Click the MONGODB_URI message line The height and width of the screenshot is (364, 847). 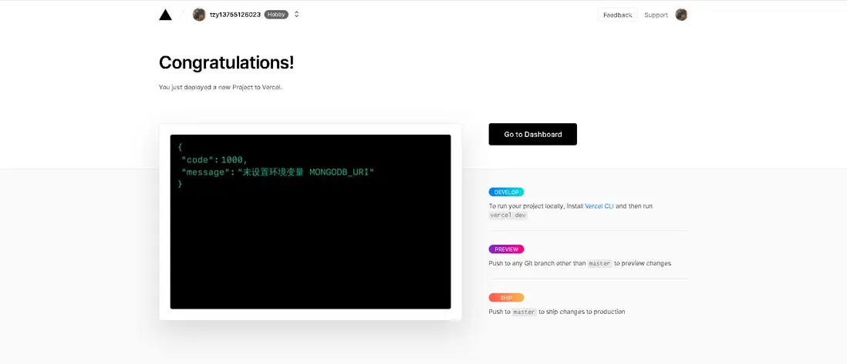coord(278,172)
